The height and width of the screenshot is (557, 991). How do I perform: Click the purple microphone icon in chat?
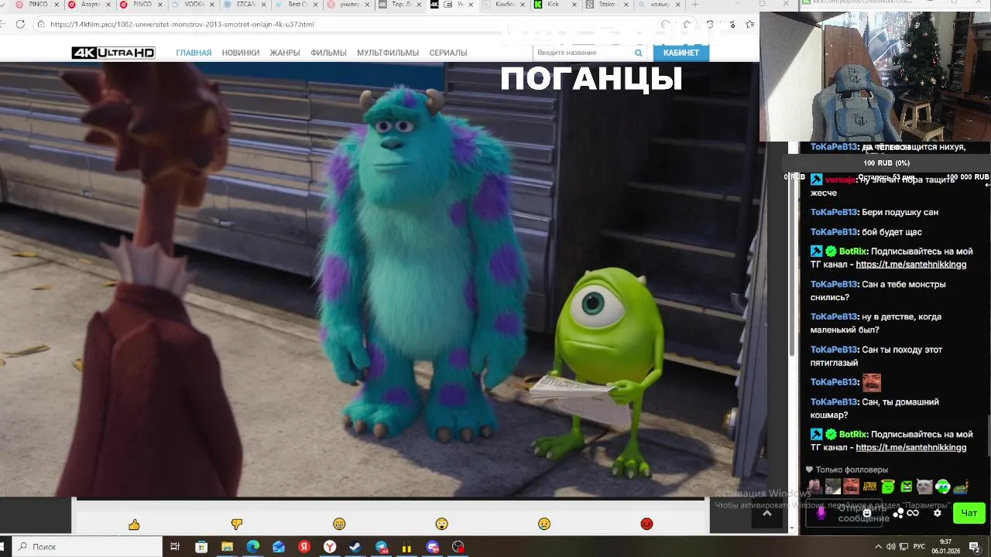(x=821, y=513)
